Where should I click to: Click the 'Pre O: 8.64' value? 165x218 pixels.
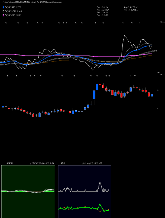click(103, 7)
